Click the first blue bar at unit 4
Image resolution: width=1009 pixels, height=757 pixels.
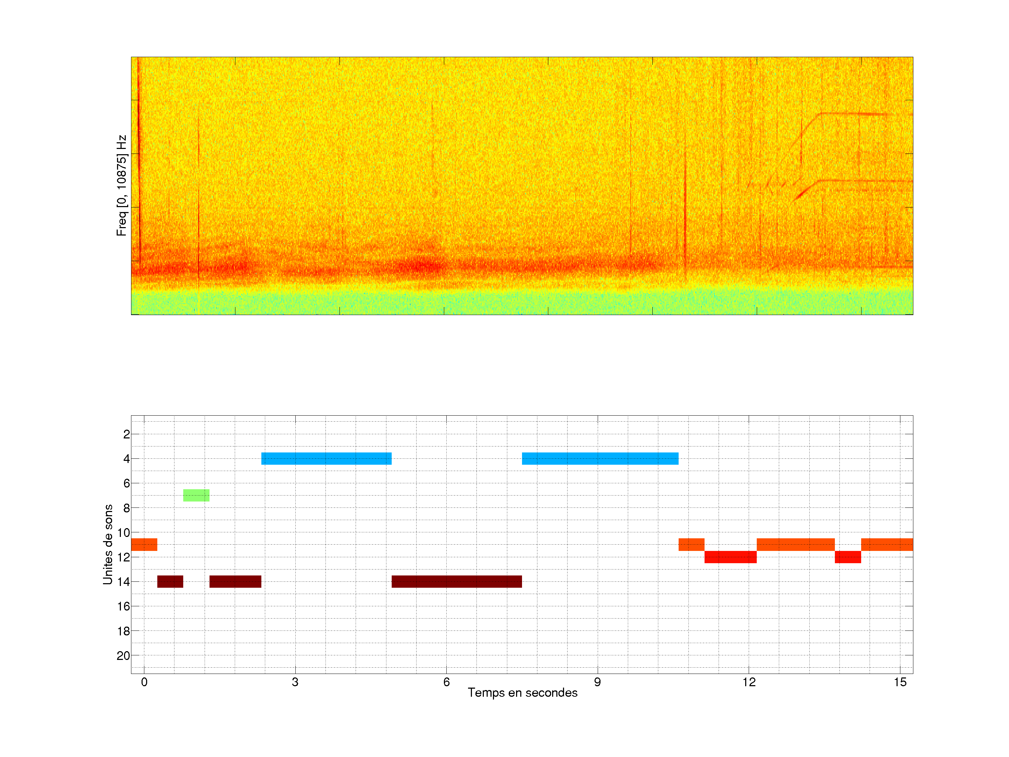326,458
